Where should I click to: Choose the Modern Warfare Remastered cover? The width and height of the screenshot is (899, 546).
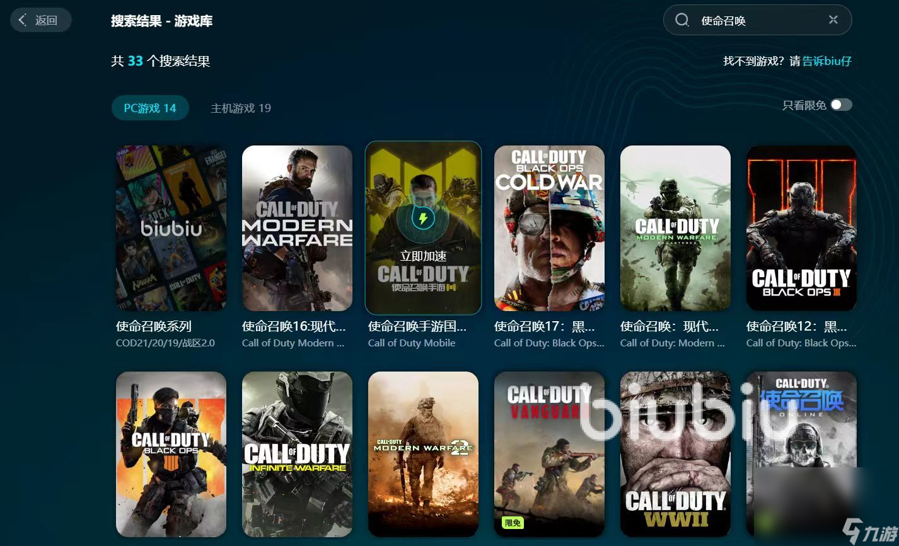tap(675, 228)
